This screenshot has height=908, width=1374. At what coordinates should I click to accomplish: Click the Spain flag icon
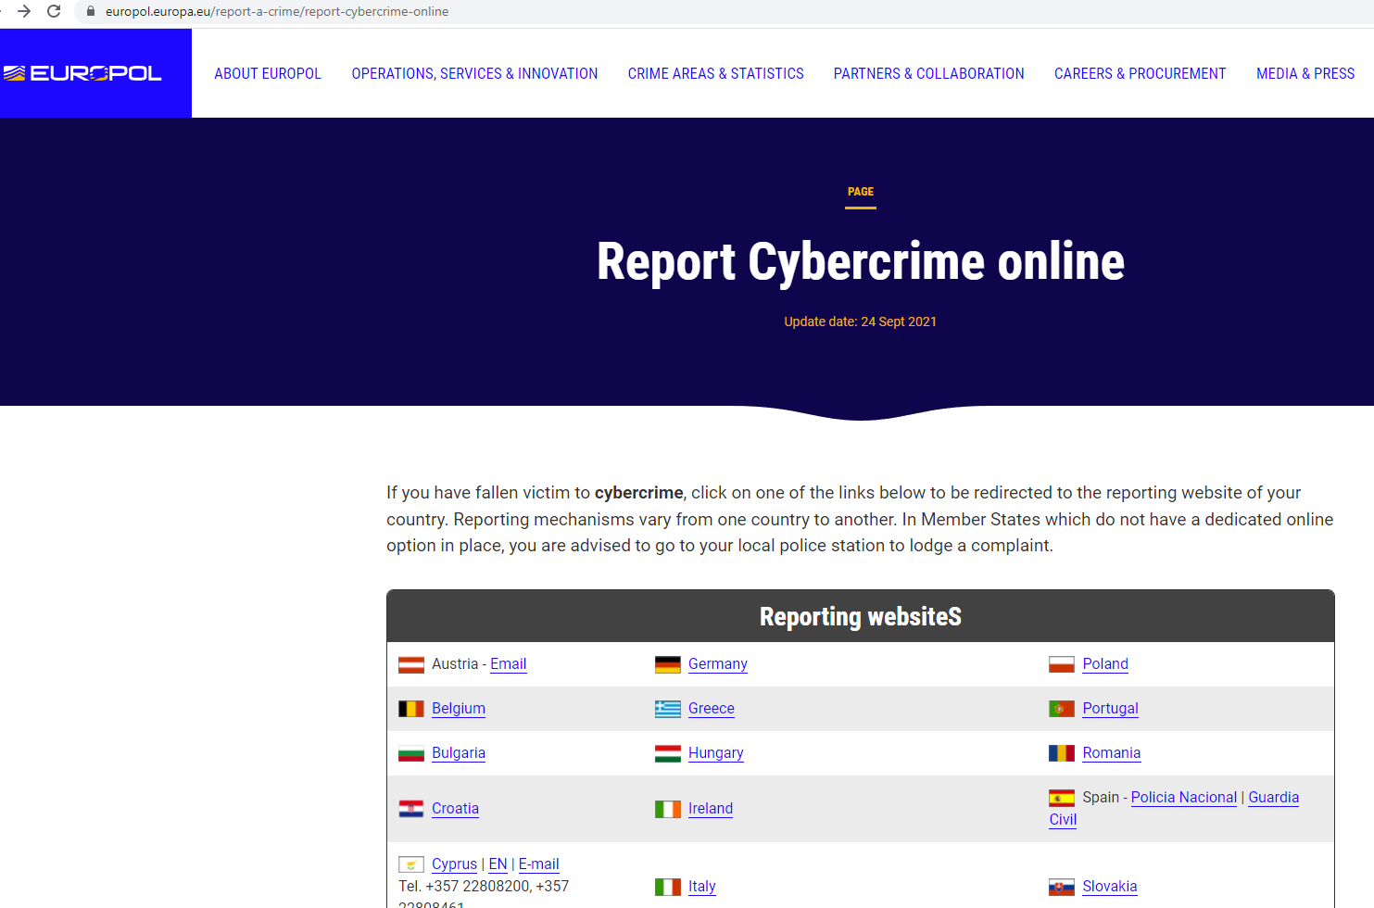point(1062,798)
